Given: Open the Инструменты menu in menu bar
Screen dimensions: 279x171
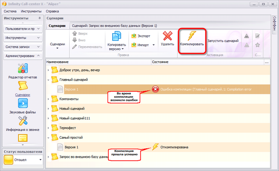Looking at the screenshot, I should pos(31,11).
